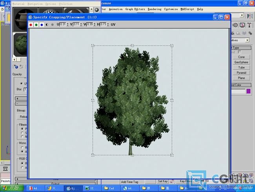
Task: Pick the purple object color swatch
Action: 248,91
